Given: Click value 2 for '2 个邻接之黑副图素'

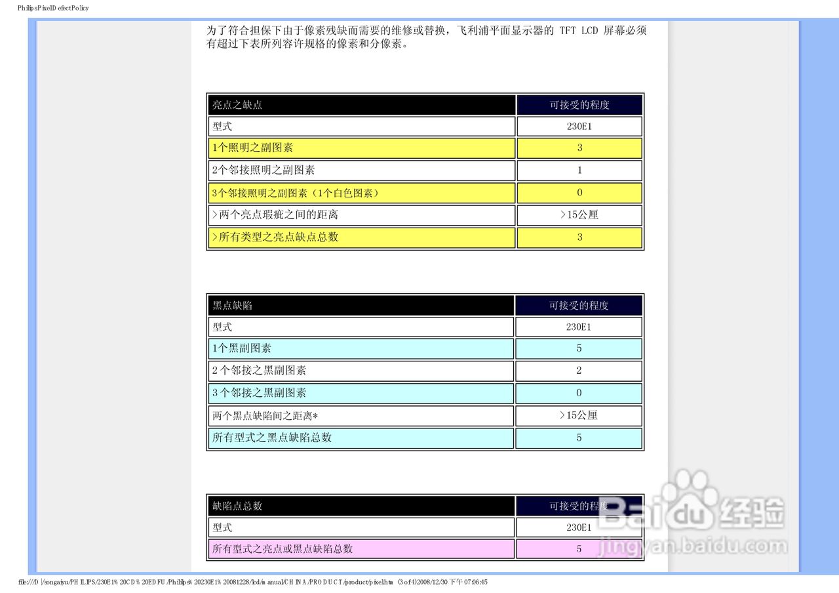Looking at the screenshot, I should (x=579, y=371).
